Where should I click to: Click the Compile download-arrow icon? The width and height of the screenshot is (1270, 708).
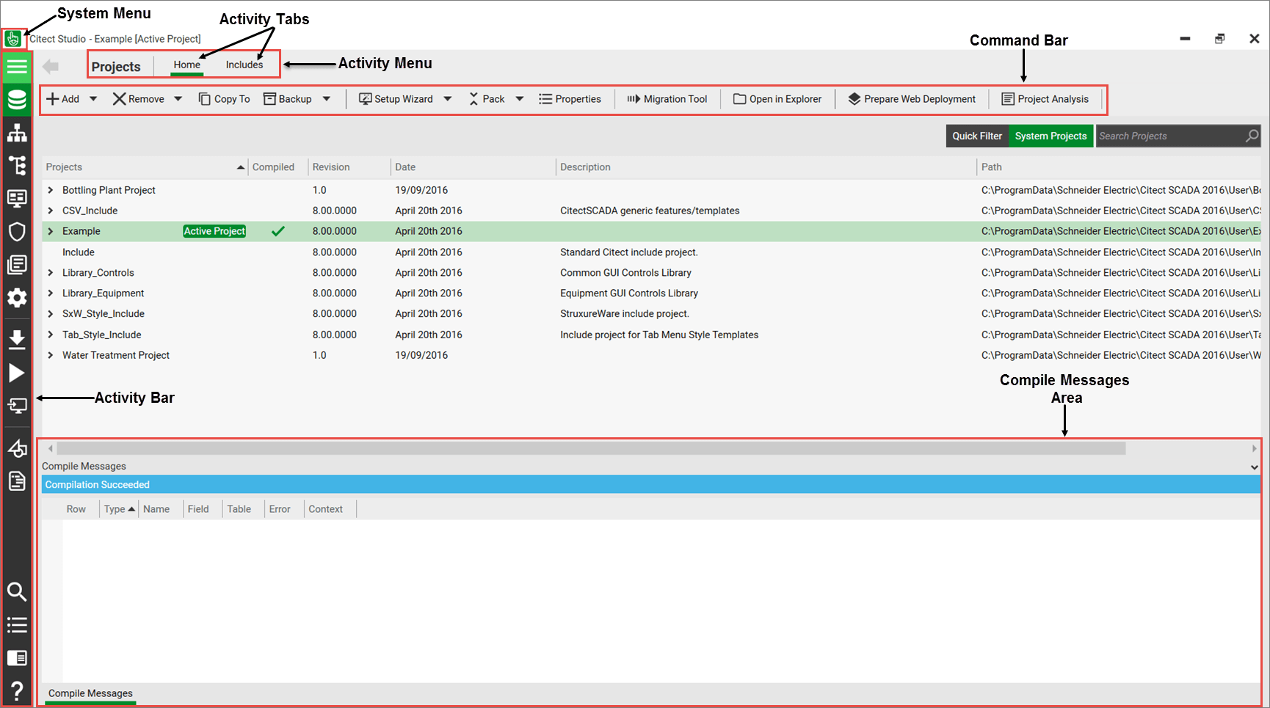pyautogui.click(x=17, y=339)
